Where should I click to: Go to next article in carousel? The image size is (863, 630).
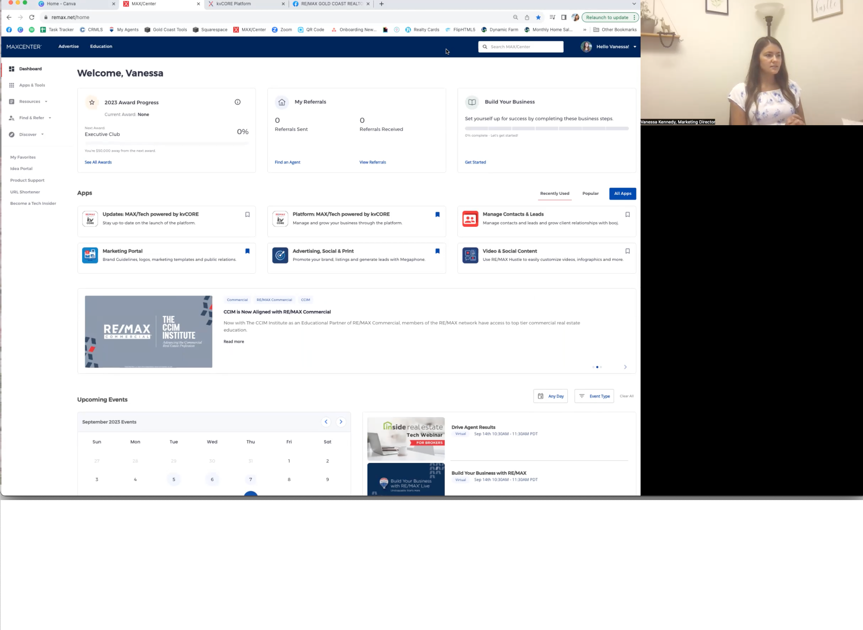click(x=625, y=367)
